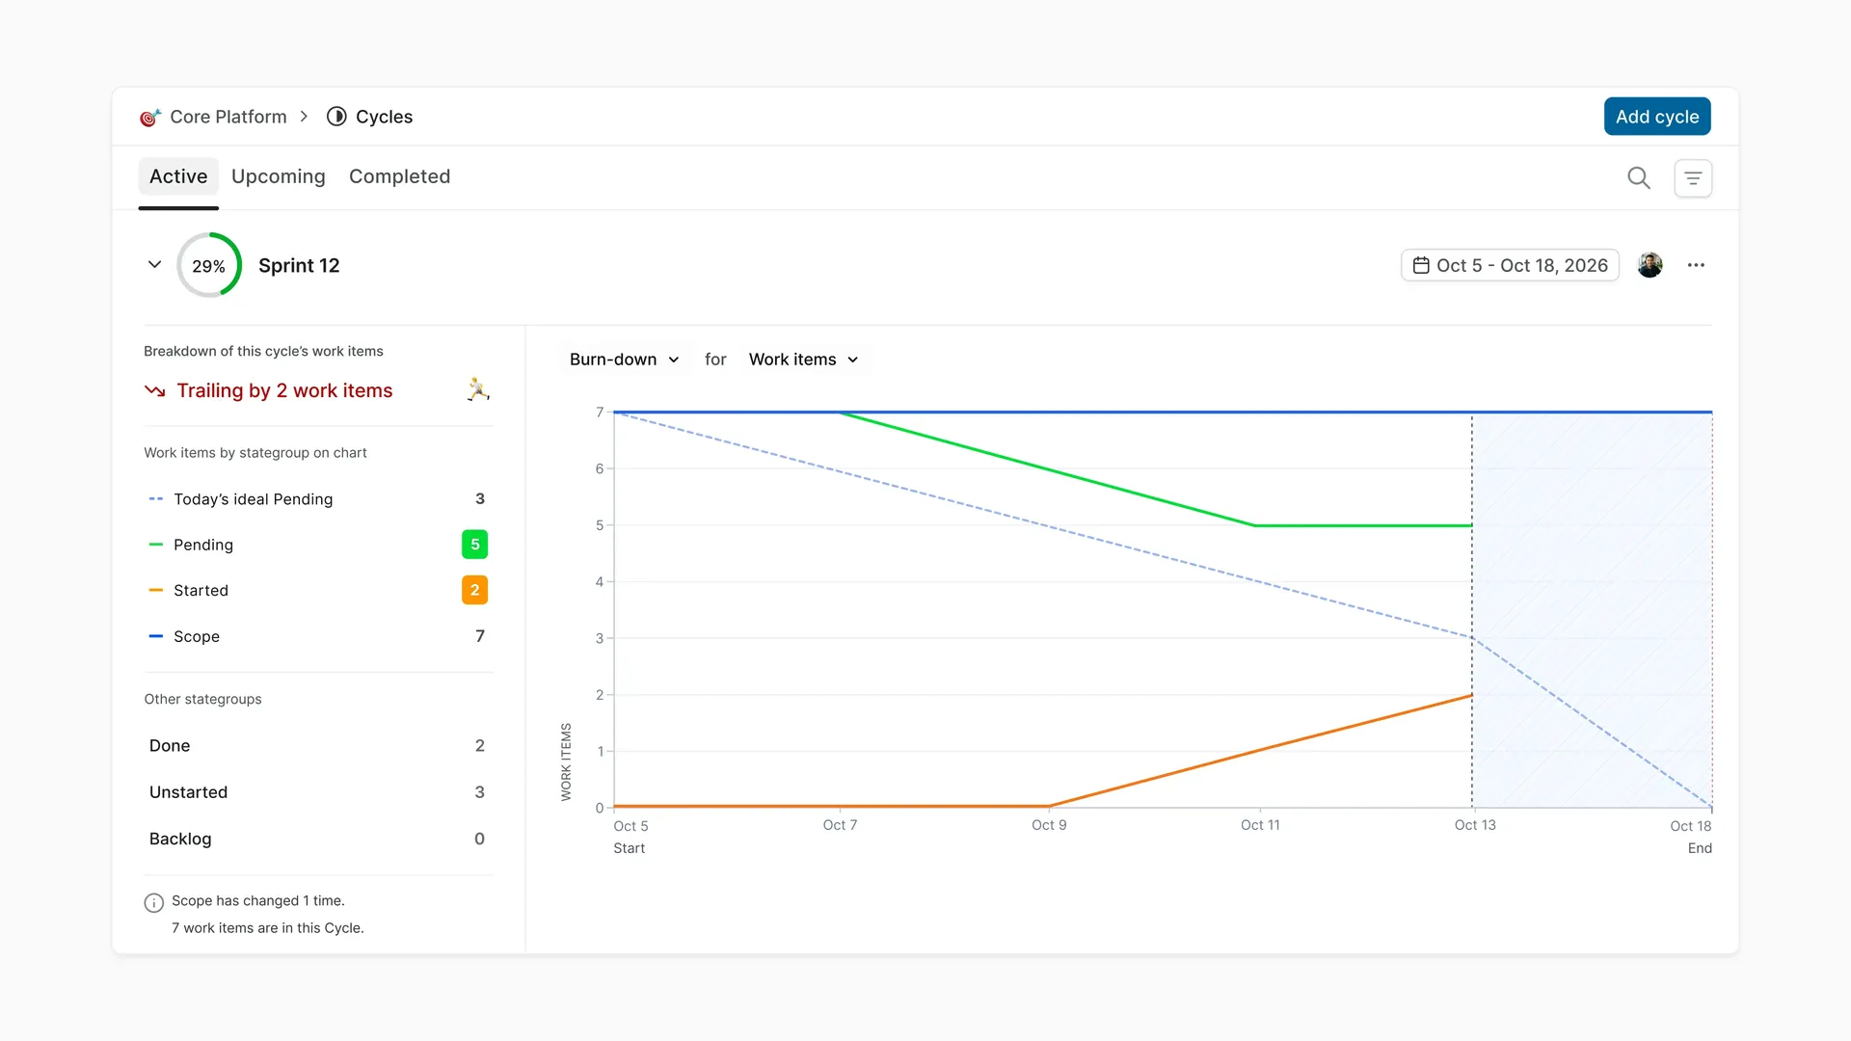Open the Burn-down chart type dropdown

pyautogui.click(x=625, y=360)
